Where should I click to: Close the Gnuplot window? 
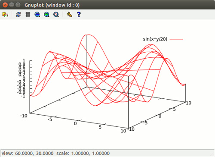point(5,5)
